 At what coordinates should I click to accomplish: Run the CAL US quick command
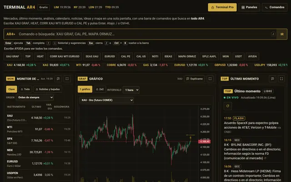[141, 56]
